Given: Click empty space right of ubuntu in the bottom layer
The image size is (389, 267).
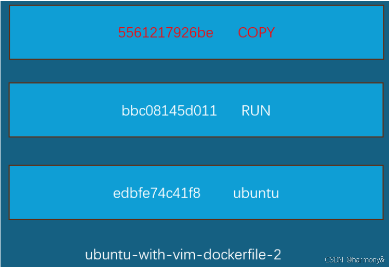Looking at the screenshot, I should 331,193.
